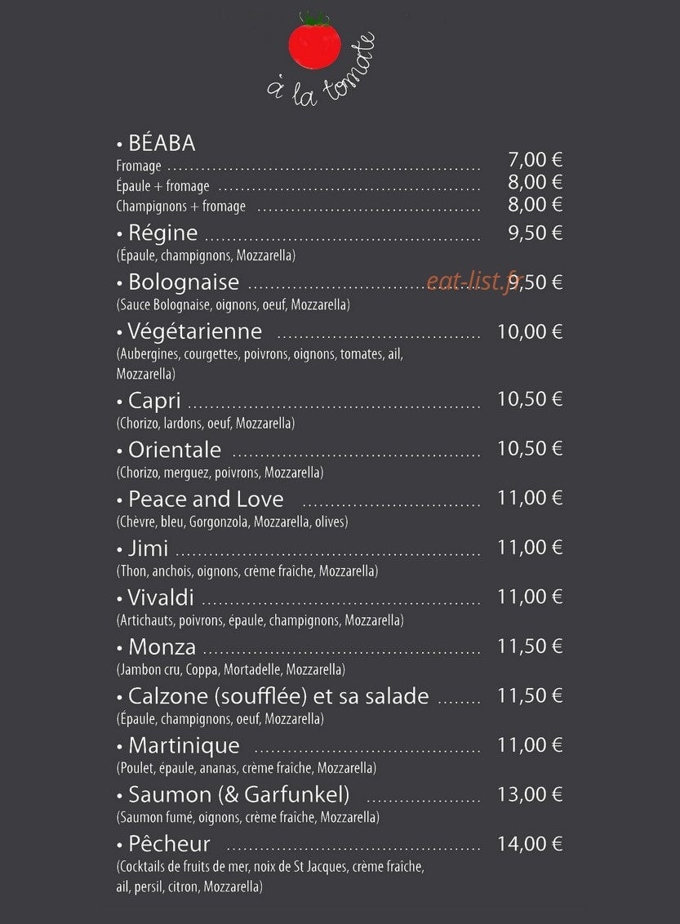The width and height of the screenshot is (680, 924).
Task: Click the 'à la tomate' handwritten title
Action: click(322, 70)
